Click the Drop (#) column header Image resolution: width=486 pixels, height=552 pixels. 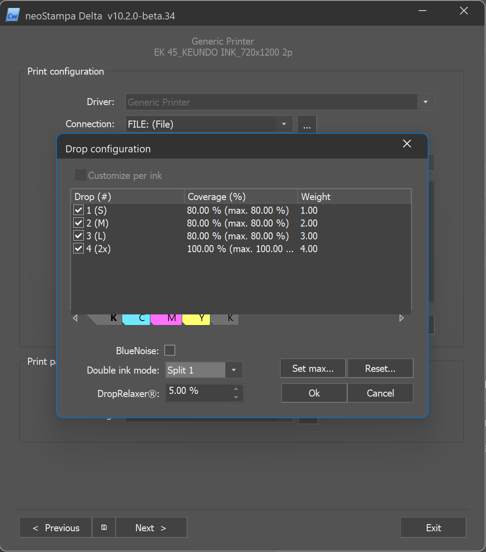pos(127,197)
